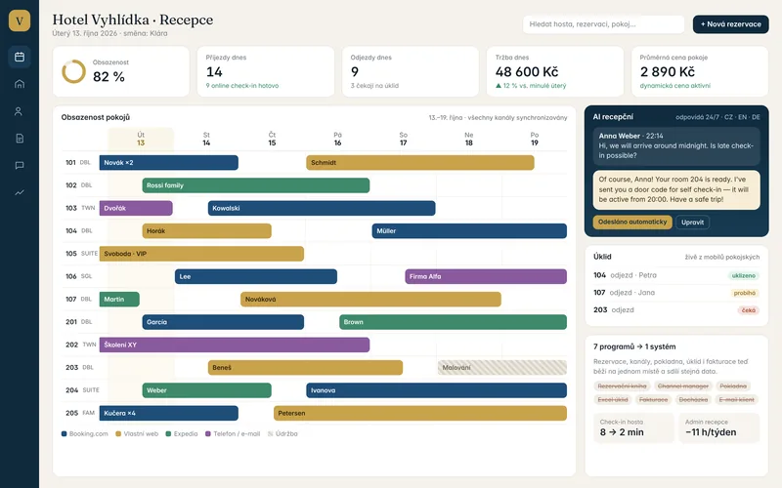
Task: Click the Telefon / e-mail legend square
Action: coord(208,433)
